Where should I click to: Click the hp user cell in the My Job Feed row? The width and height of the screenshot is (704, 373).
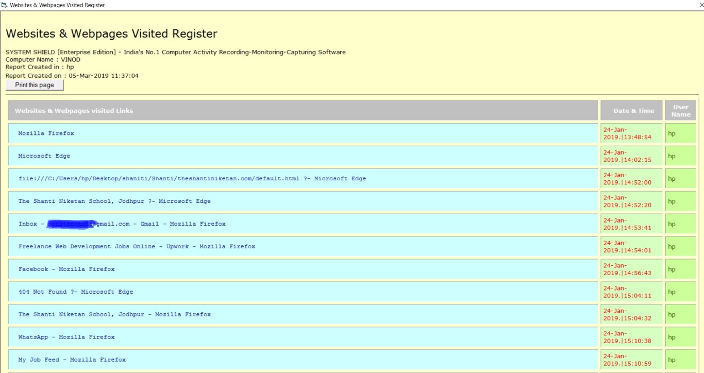pos(681,360)
